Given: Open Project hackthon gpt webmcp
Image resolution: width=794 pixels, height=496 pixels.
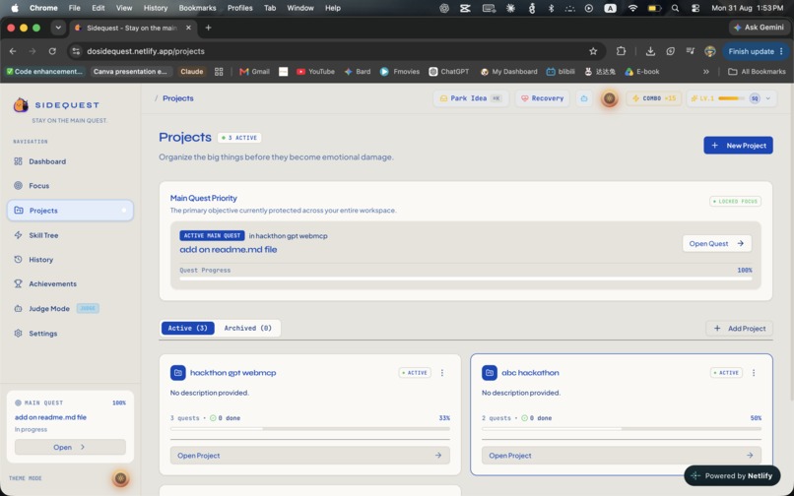Looking at the screenshot, I should [310, 456].
